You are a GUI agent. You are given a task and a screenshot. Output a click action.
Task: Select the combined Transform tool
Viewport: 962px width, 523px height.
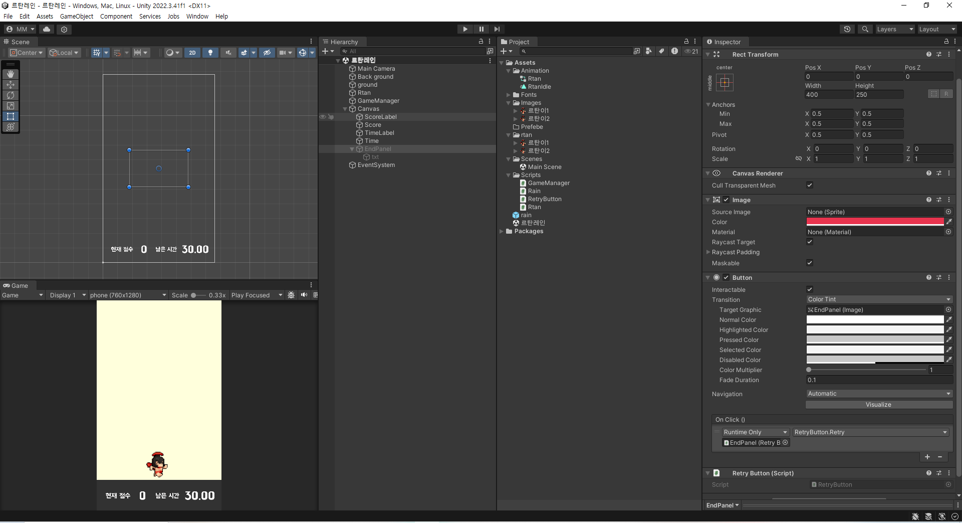[x=11, y=127]
